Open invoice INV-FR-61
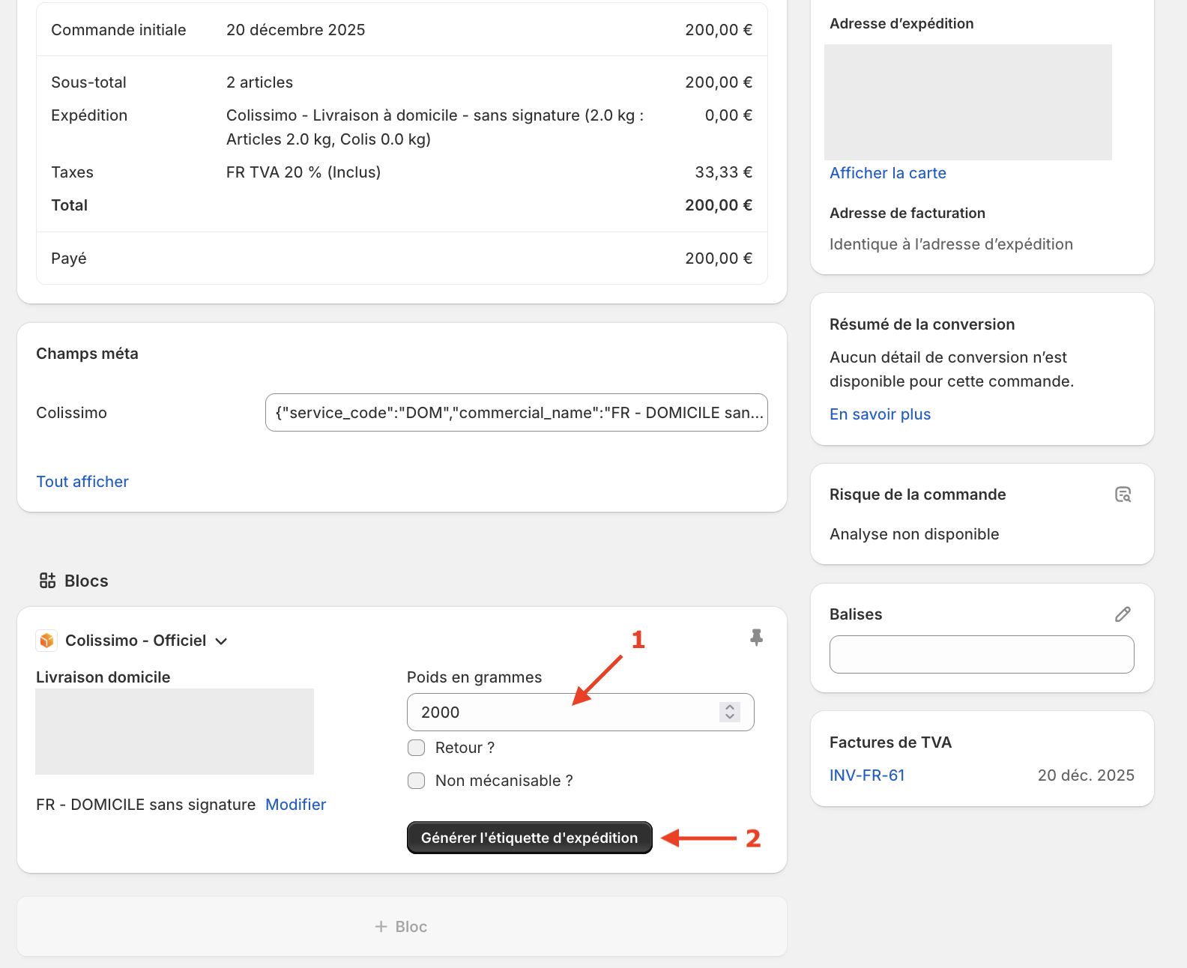 [x=867, y=775]
